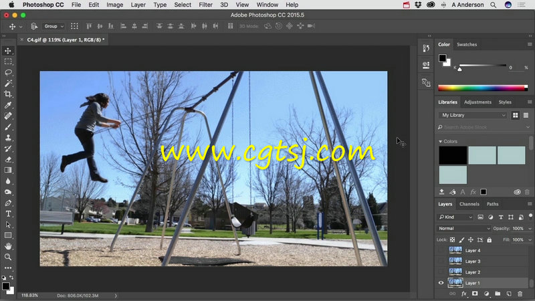Viewport: 535px width, 301px height.
Task: Toggle lock image pixels brush icon
Action: (461, 240)
